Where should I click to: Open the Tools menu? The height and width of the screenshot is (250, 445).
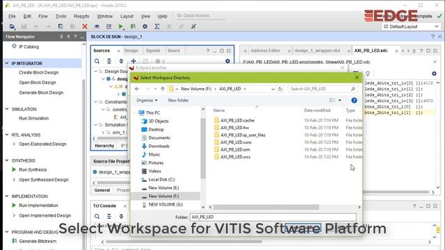pos(60,16)
